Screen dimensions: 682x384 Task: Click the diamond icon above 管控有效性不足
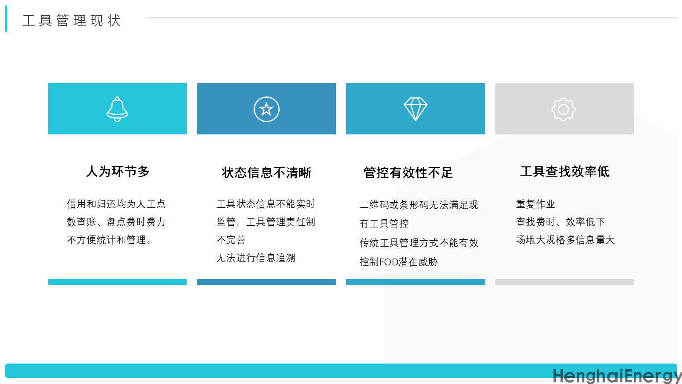pos(416,108)
